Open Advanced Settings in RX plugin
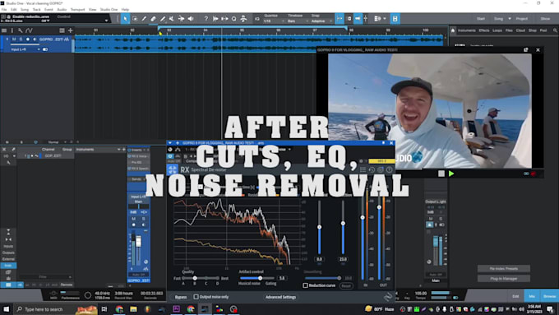The height and width of the screenshot is (315, 559). pos(280,297)
